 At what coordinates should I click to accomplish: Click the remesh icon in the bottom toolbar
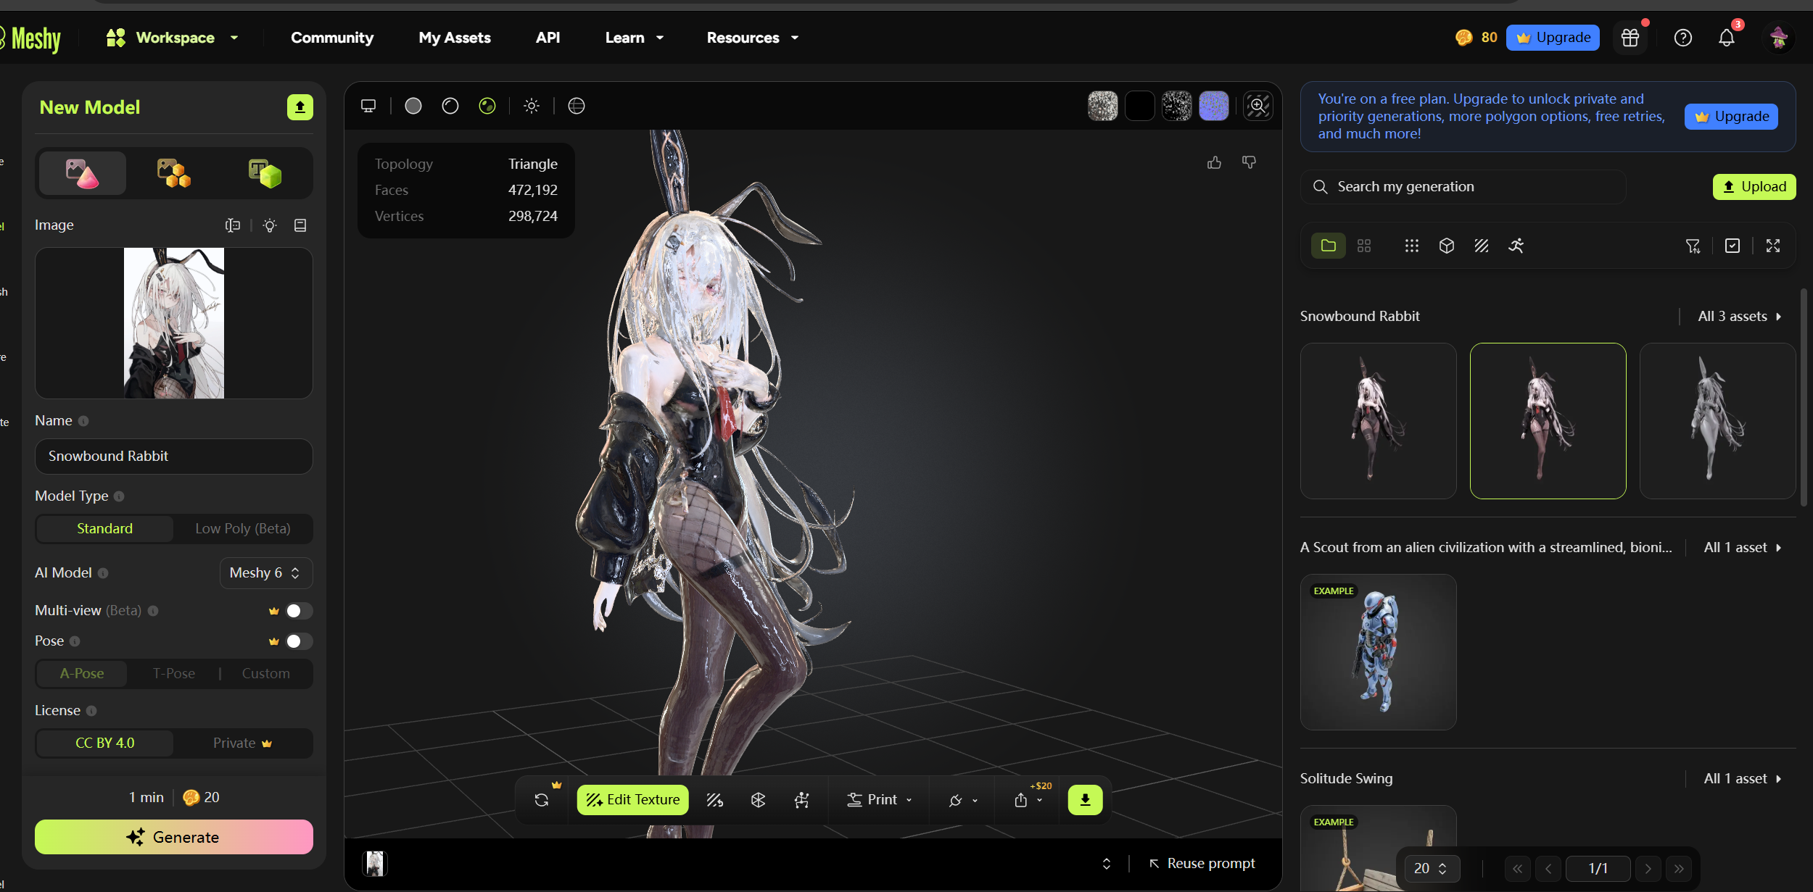click(758, 800)
